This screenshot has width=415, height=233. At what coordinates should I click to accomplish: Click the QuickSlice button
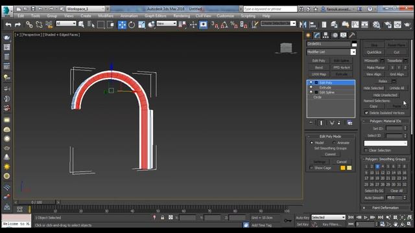pos(373,52)
